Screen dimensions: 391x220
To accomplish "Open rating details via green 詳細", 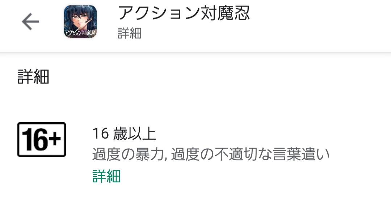I will pyautogui.click(x=106, y=176).
